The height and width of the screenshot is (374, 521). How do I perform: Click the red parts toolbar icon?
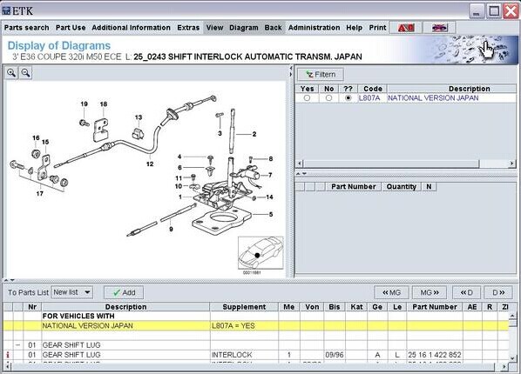406,28
